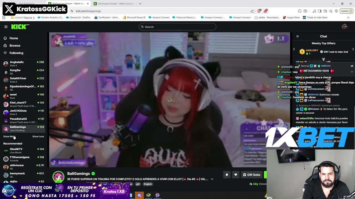Click GARLOWY top gifter name
The height and width of the screenshot is (199, 355).
pyautogui.click(x=312, y=50)
